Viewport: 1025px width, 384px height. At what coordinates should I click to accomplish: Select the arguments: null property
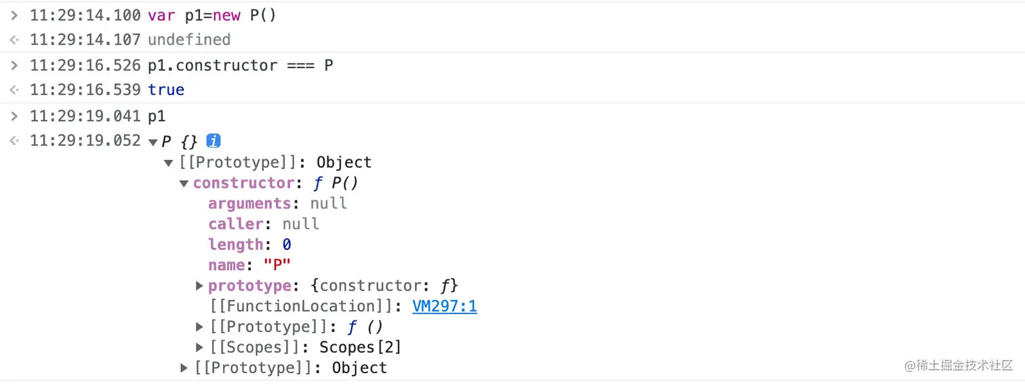point(277,204)
